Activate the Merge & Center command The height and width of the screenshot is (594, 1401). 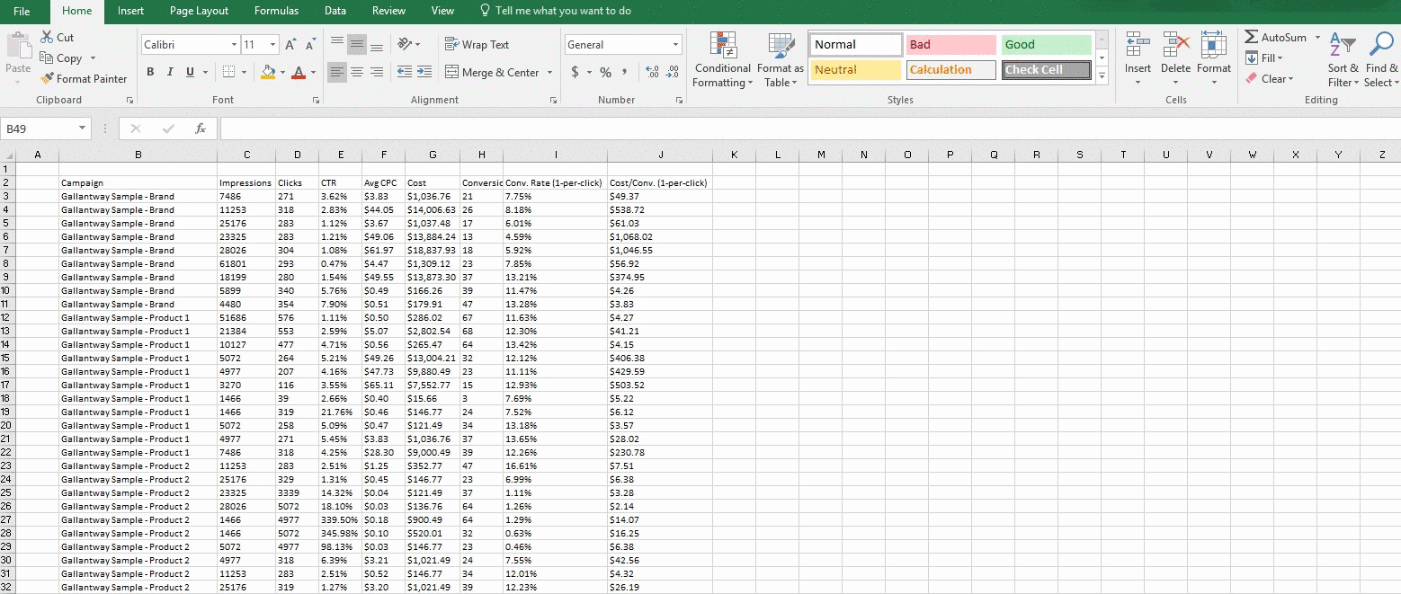pos(493,72)
